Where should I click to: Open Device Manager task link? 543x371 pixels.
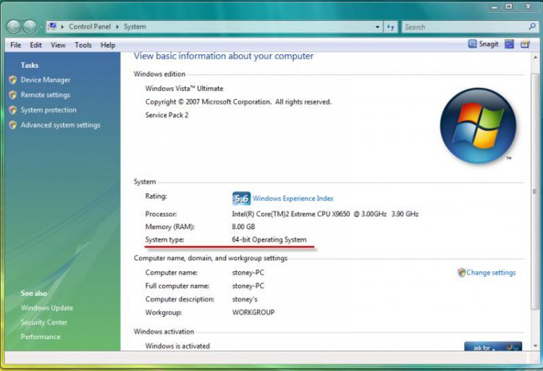coord(46,80)
